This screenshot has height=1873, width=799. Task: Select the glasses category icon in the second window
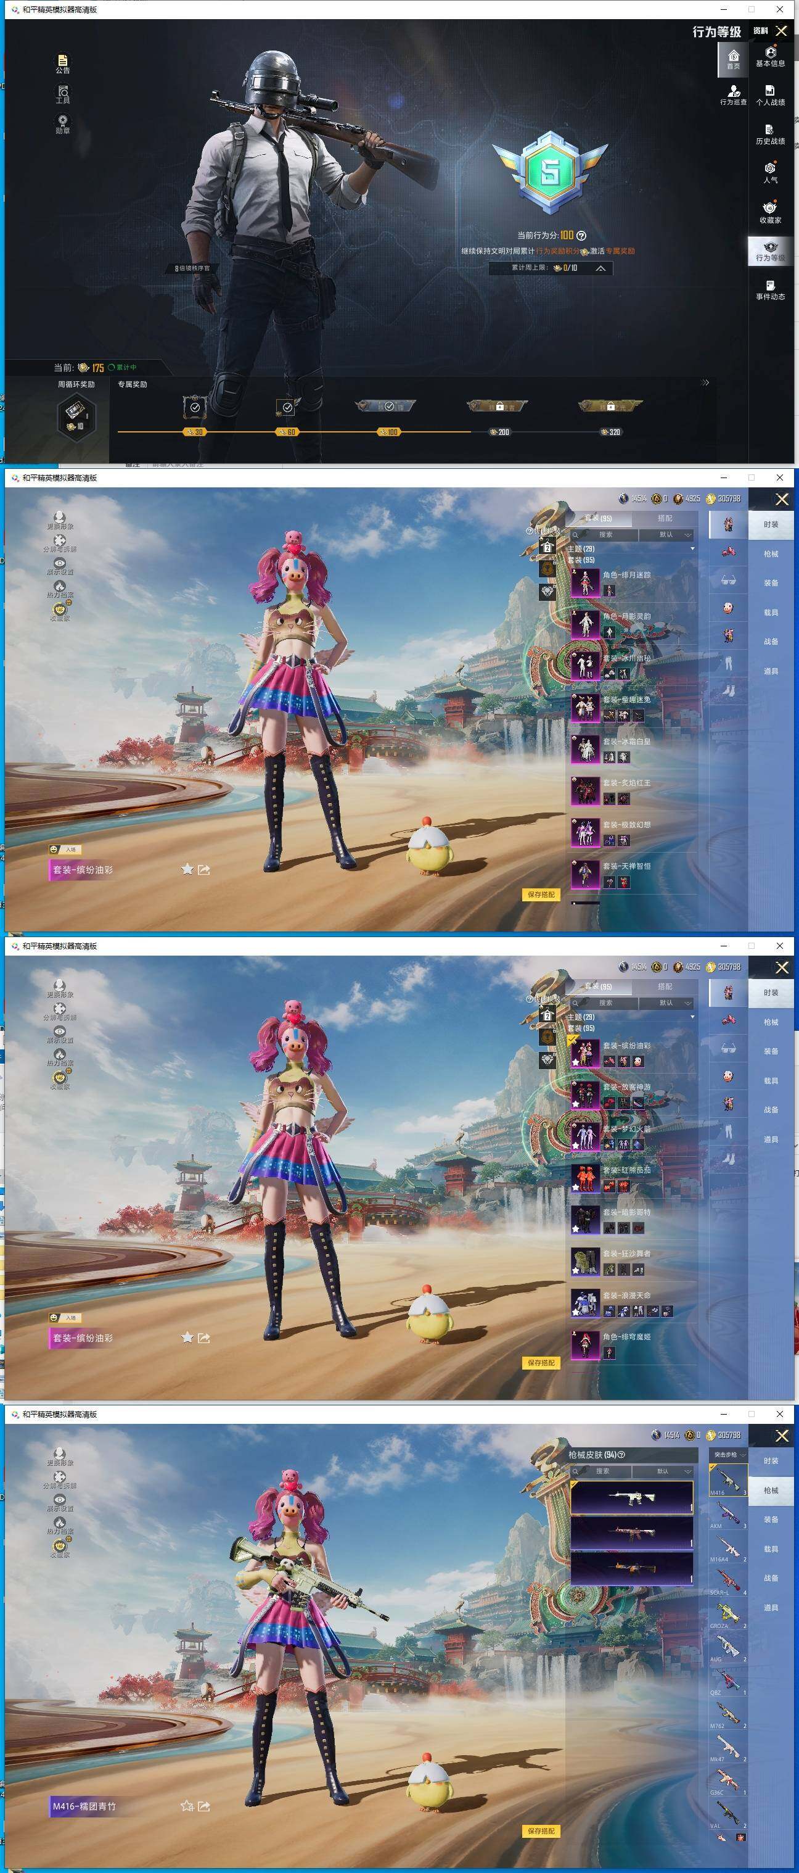tap(728, 580)
